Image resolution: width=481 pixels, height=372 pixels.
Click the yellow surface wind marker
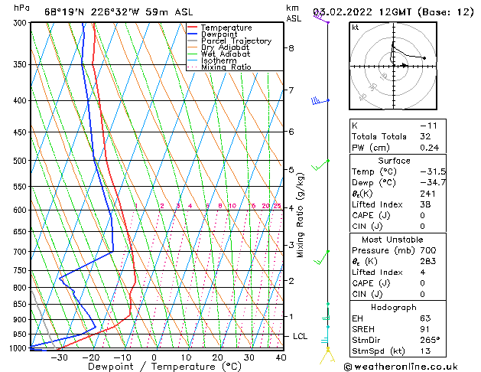pyautogui.click(x=327, y=355)
